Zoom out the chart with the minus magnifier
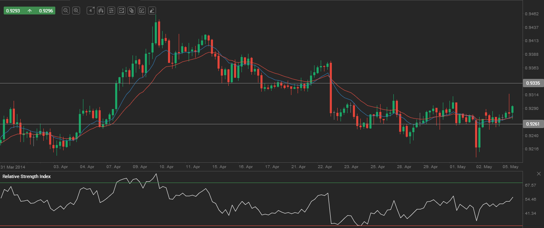This screenshot has width=544, height=228. click(x=66, y=11)
